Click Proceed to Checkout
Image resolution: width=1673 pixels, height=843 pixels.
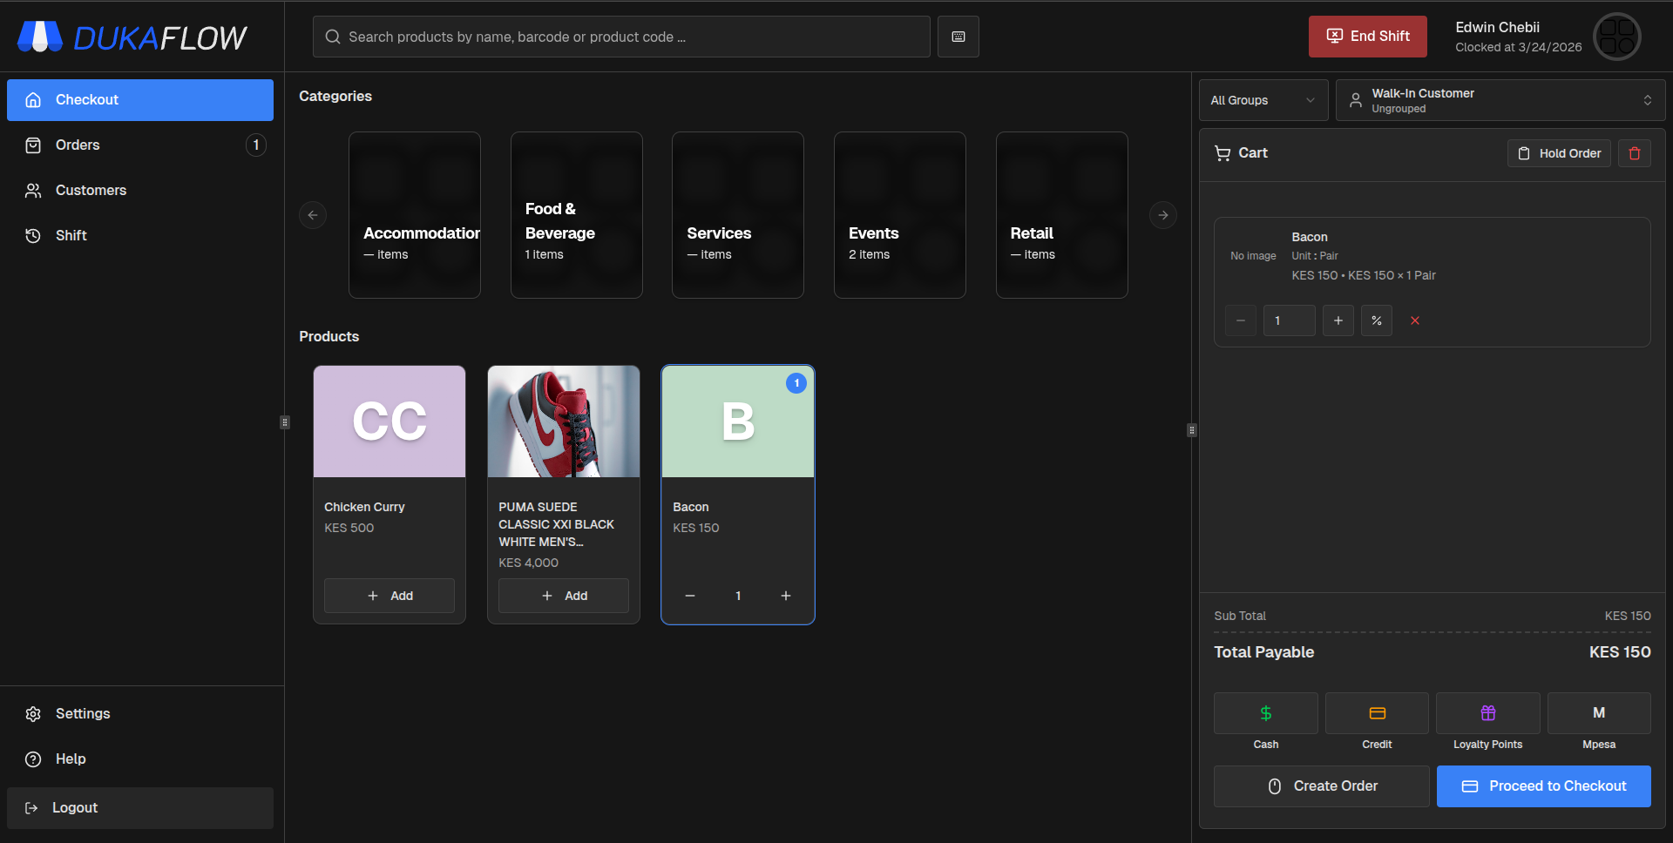pos(1543,786)
